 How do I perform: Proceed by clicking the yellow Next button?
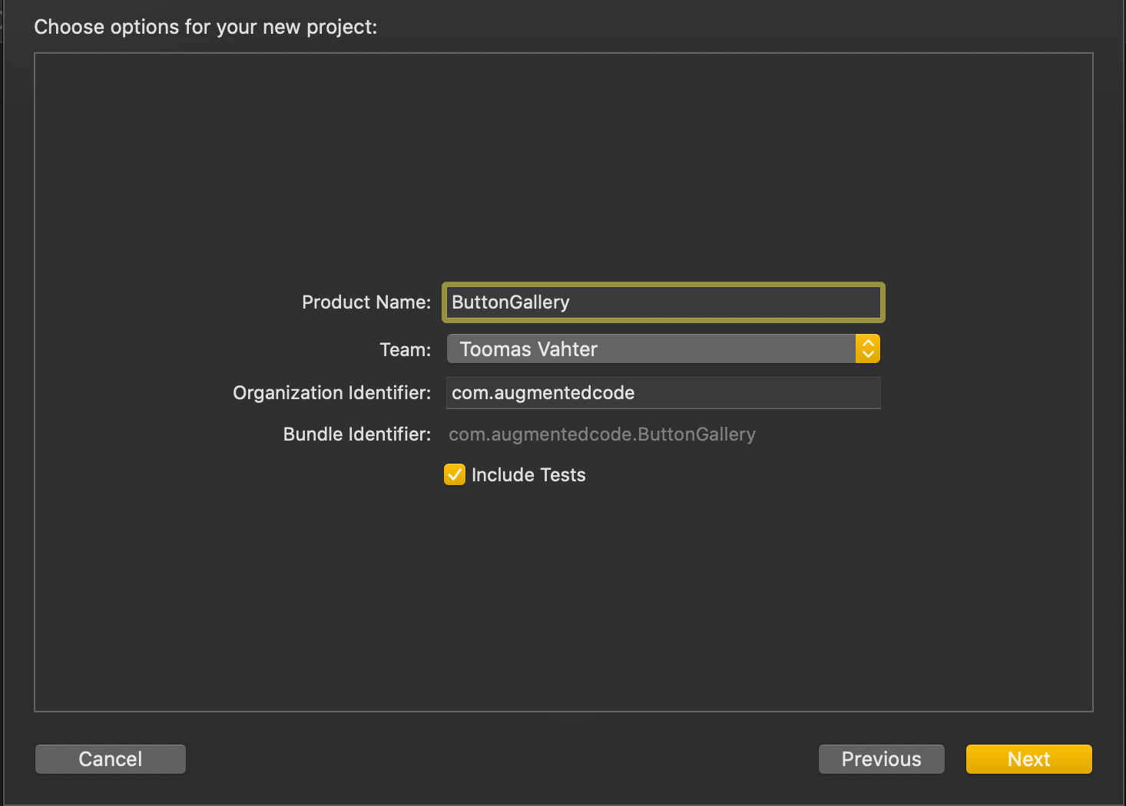pyautogui.click(x=1028, y=759)
